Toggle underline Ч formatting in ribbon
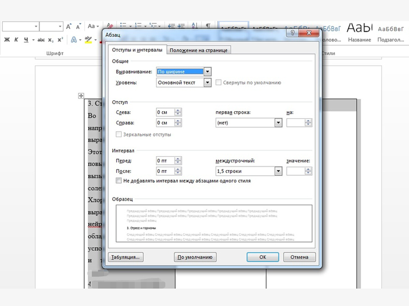 click(x=26, y=40)
